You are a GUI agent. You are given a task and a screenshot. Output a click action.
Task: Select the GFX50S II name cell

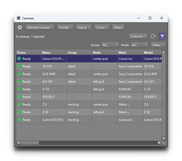pos(54,97)
